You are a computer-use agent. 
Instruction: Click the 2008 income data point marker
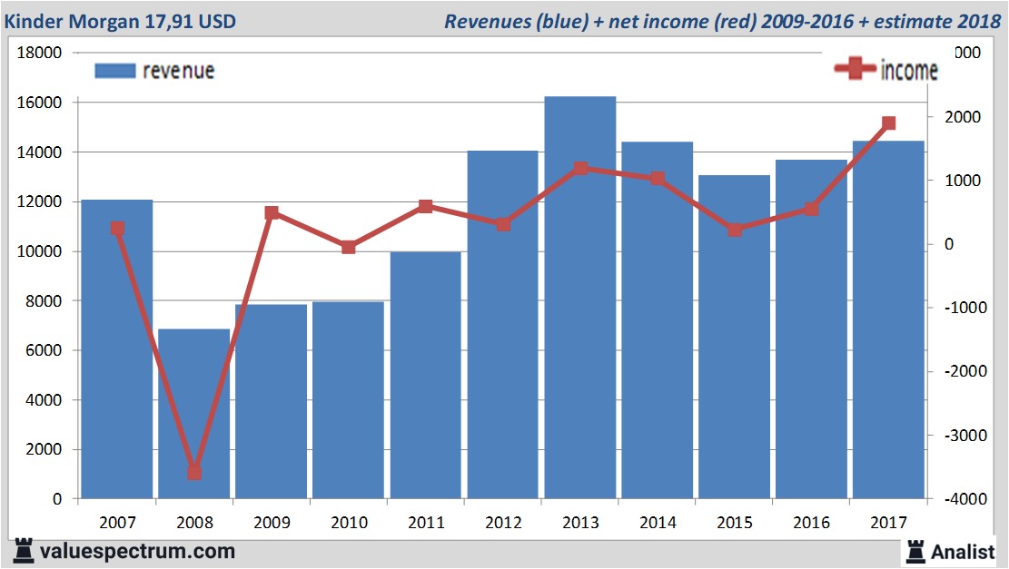tap(194, 473)
